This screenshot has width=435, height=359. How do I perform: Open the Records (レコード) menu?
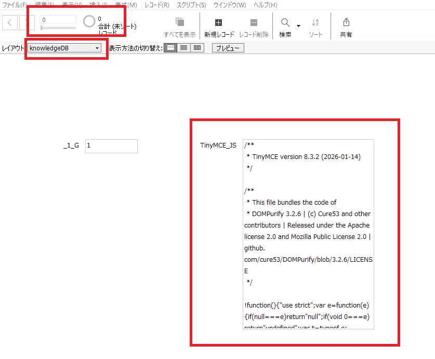coord(157,5)
